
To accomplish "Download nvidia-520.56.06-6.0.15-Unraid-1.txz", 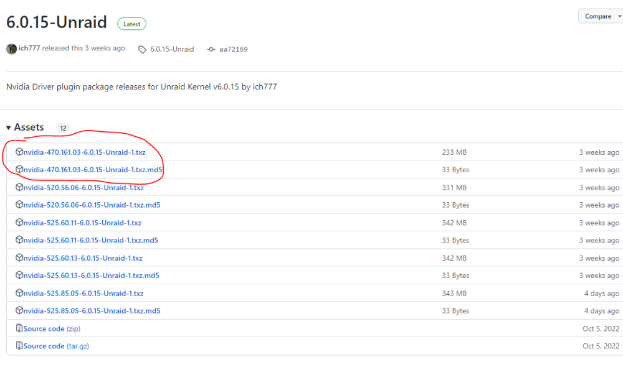I will [83, 188].
